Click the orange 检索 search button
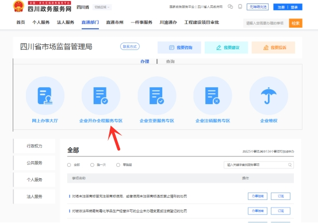The width and height of the screenshot is (318, 223). (296, 23)
